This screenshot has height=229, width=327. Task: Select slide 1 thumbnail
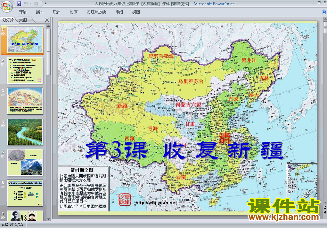[25, 40]
